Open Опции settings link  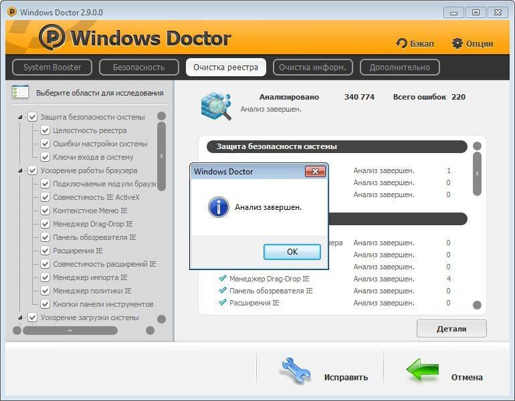pos(479,43)
